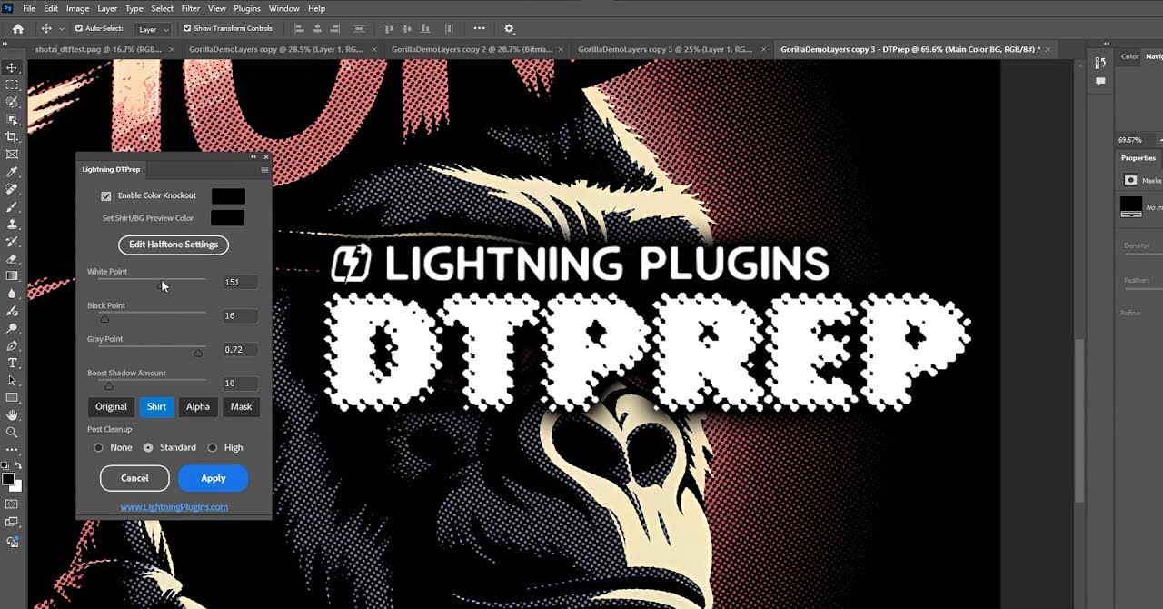Toggle Show Transform Controls checkbox
The height and width of the screenshot is (609, 1163).
pyautogui.click(x=187, y=29)
